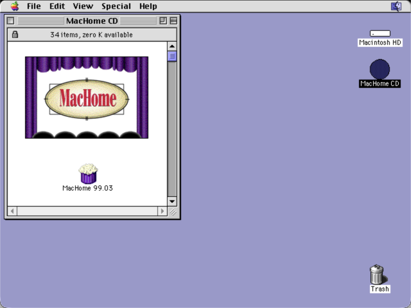Screen dimensions: 411x308
Task: Click the 'Trash' label text
Action: pos(380,289)
